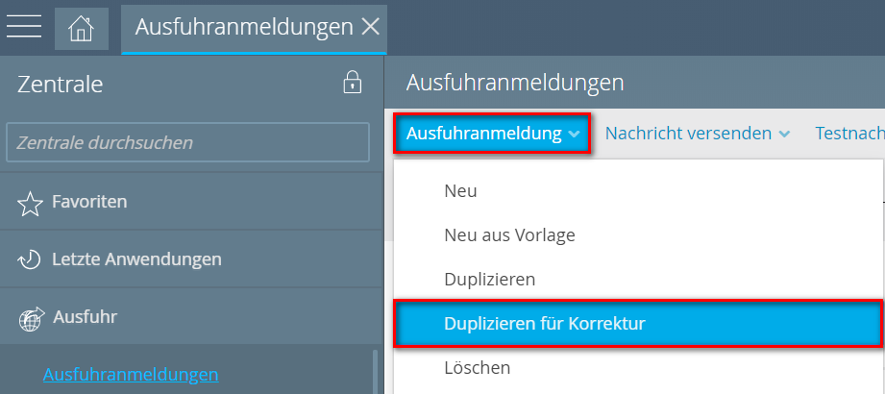Open the Ausfuhranmeldungen sidebar link
The height and width of the screenshot is (394, 885).
coord(131,374)
